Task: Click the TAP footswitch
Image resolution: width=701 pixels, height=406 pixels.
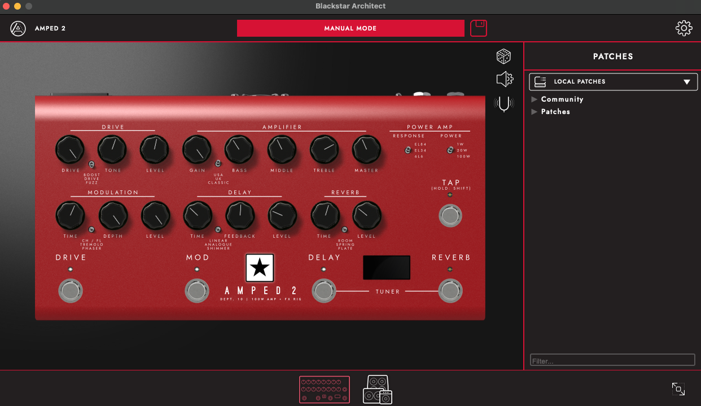Action: pos(450,216)
